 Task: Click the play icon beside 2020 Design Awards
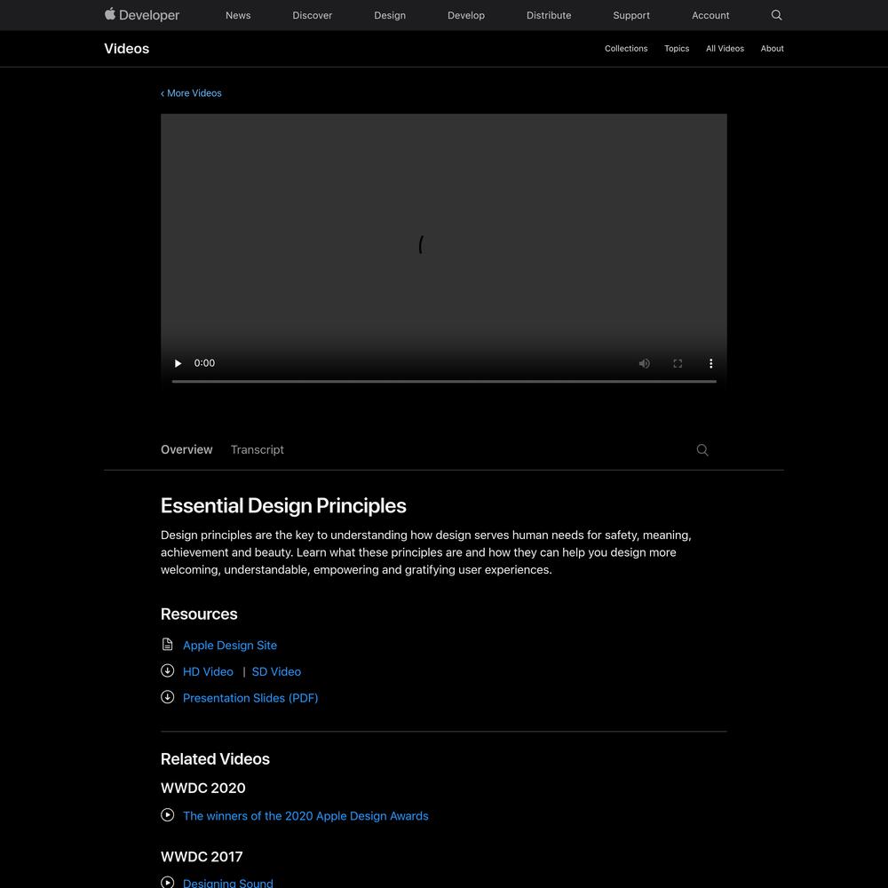pos(168,814)
